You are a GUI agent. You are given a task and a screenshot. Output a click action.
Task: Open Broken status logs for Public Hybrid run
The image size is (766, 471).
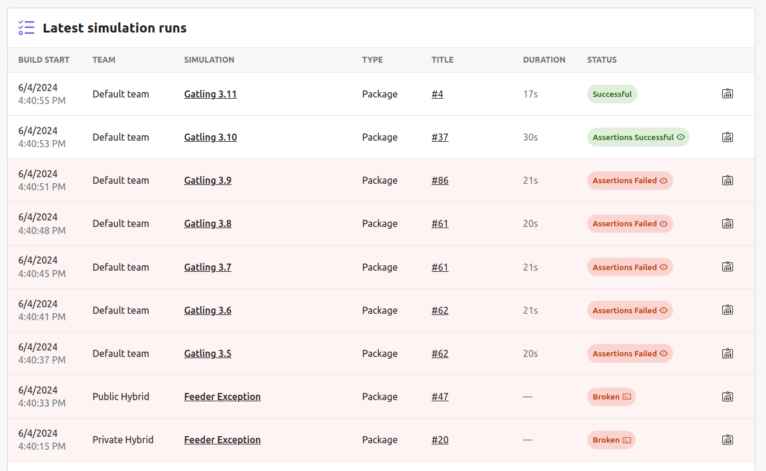611,397
